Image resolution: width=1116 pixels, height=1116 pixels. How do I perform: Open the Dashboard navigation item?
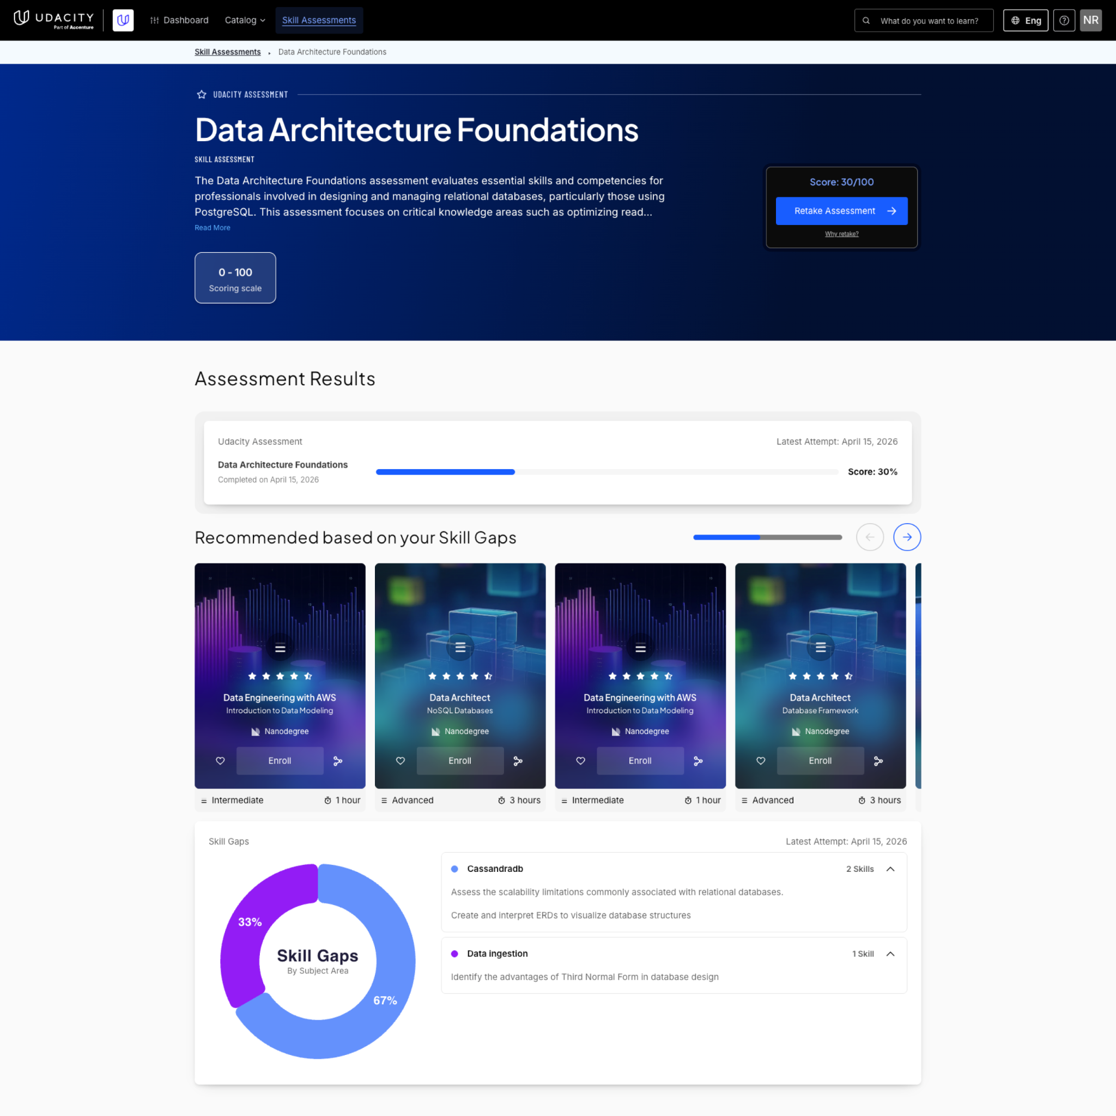coord(179,20)
